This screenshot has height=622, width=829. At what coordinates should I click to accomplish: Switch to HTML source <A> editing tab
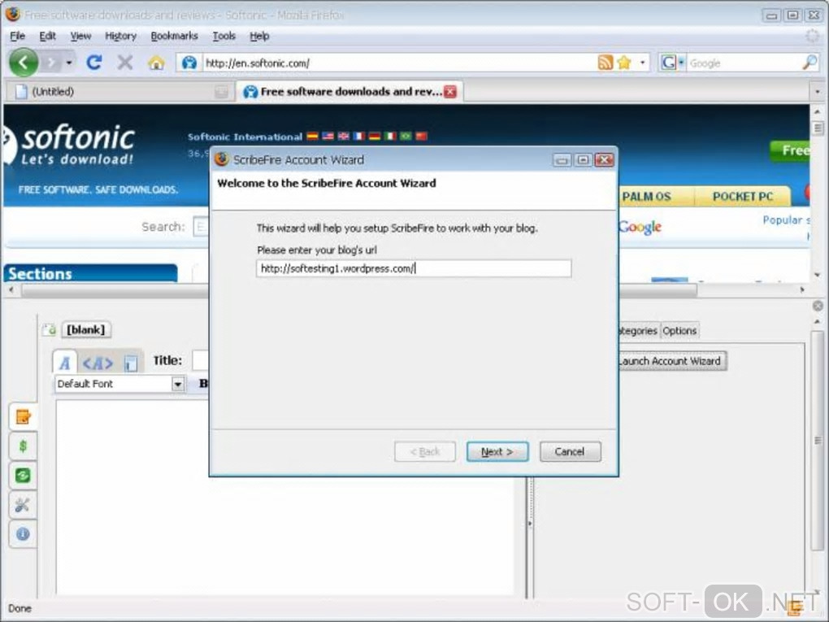point(98,363)
